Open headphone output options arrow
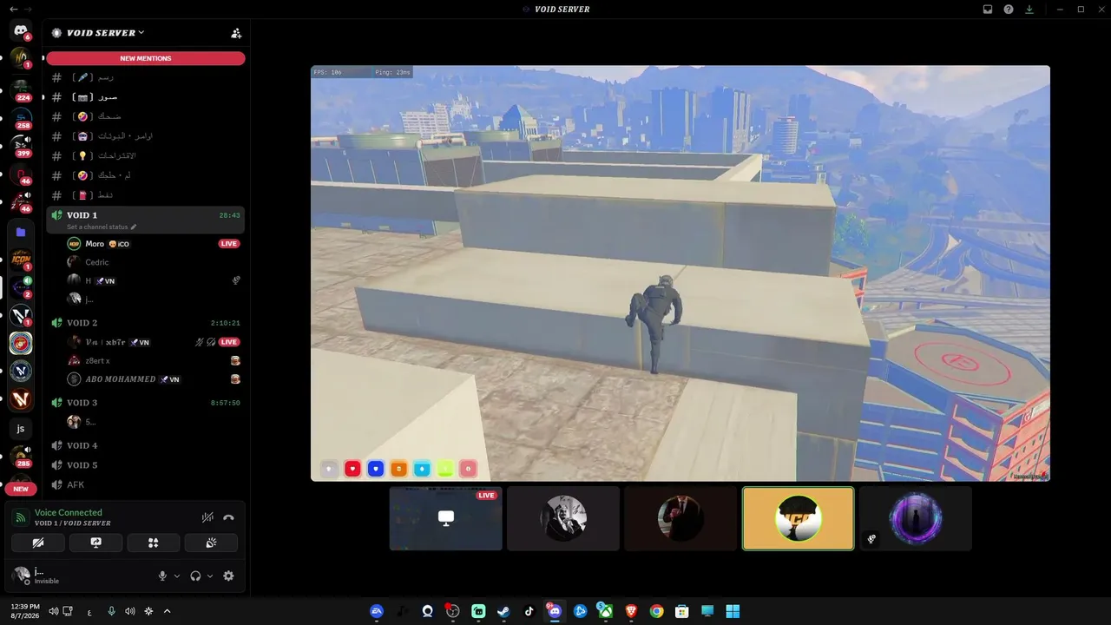The height and width of the screenshot is (625, 1111). pos(210,576)
